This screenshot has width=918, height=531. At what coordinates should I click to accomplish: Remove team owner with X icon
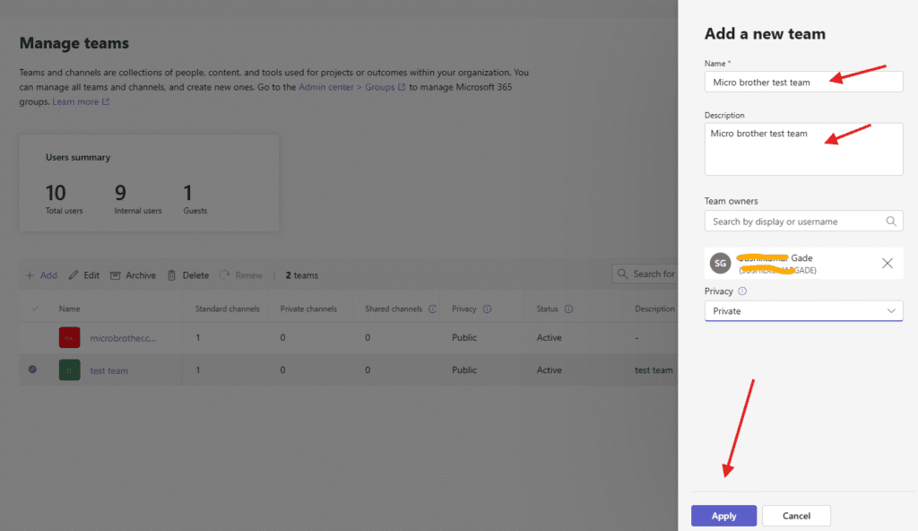(x=887, y=263)
